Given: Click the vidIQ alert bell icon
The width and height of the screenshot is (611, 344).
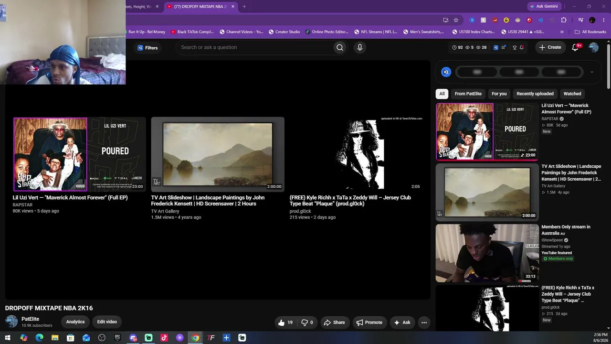Looking at the screenshot, I should coord(522,47).
